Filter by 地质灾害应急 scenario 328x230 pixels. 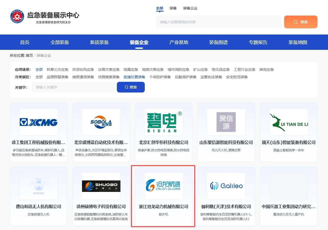[x=153, y=70]
